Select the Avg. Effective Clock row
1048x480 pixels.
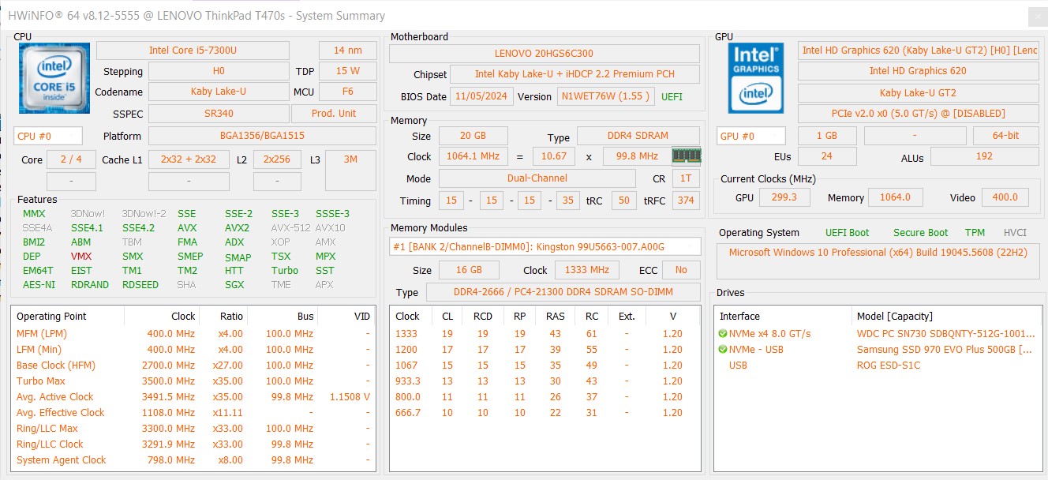click(x=193, y=413)
